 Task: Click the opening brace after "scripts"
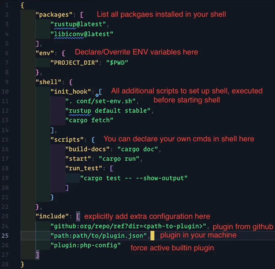[93, 140]
